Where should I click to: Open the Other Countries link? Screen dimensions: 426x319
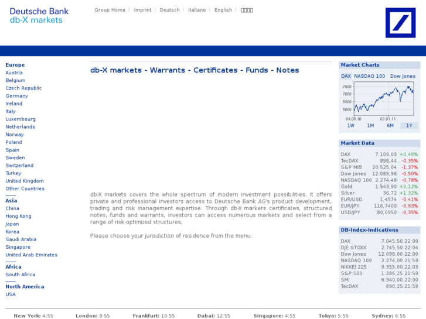[x=25, y=188]
